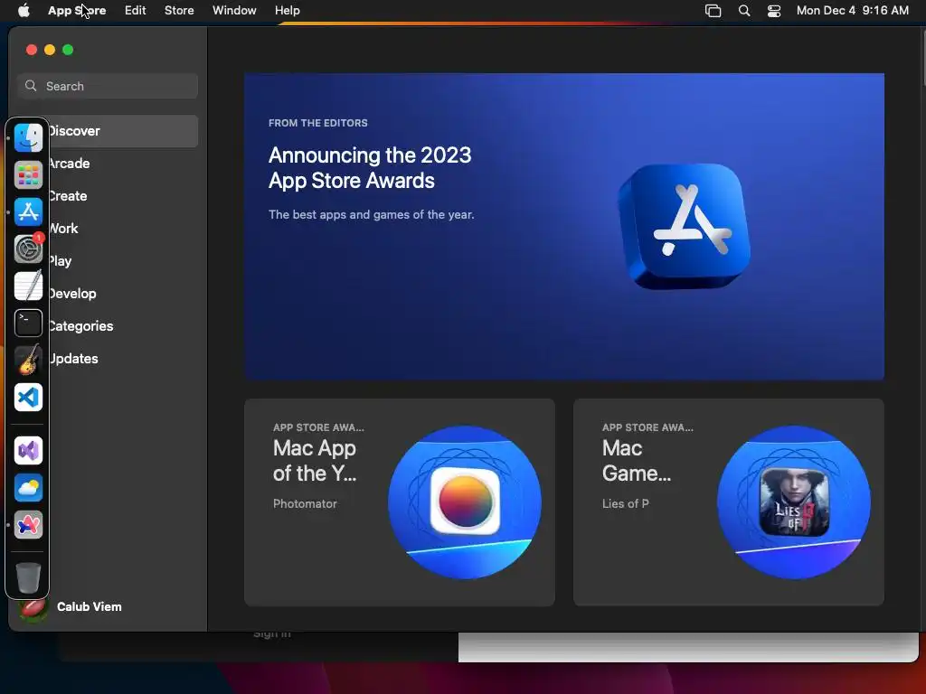Open Launchpad in the dock
The image size is (926, 694).
click(x=28, y=174)
